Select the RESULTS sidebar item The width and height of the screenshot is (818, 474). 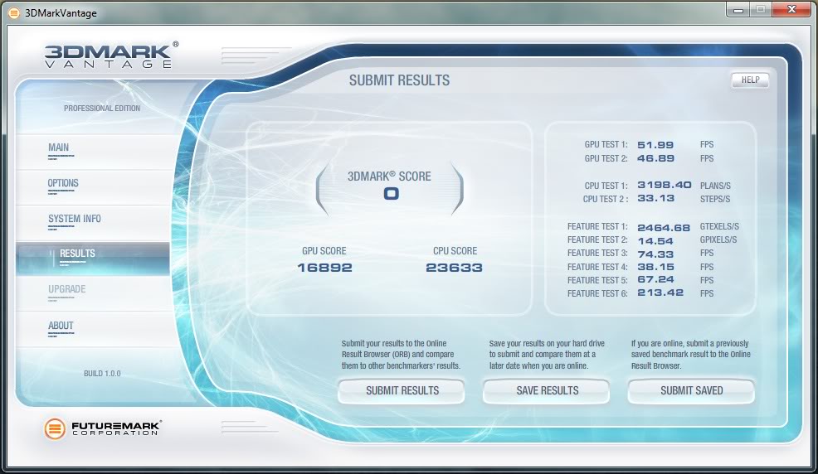point(77,254)
